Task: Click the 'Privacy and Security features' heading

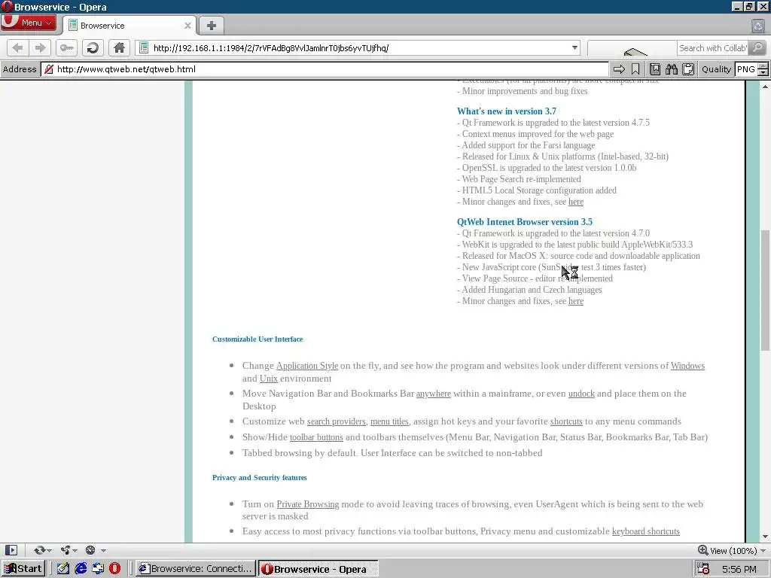Action: click(259, 478)
